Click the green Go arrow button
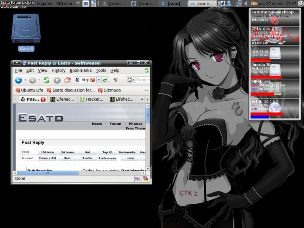The width and height of the screenshot is (304, 228). tap(105, 80)
